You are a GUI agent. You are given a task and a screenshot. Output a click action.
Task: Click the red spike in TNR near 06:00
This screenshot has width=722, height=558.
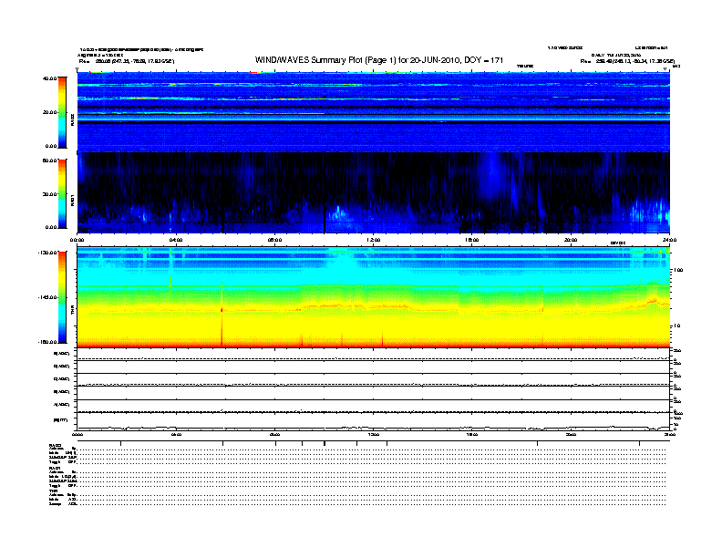pos(222,315)
